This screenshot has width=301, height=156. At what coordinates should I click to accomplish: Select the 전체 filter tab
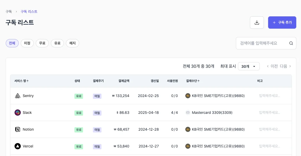[12, 43]
